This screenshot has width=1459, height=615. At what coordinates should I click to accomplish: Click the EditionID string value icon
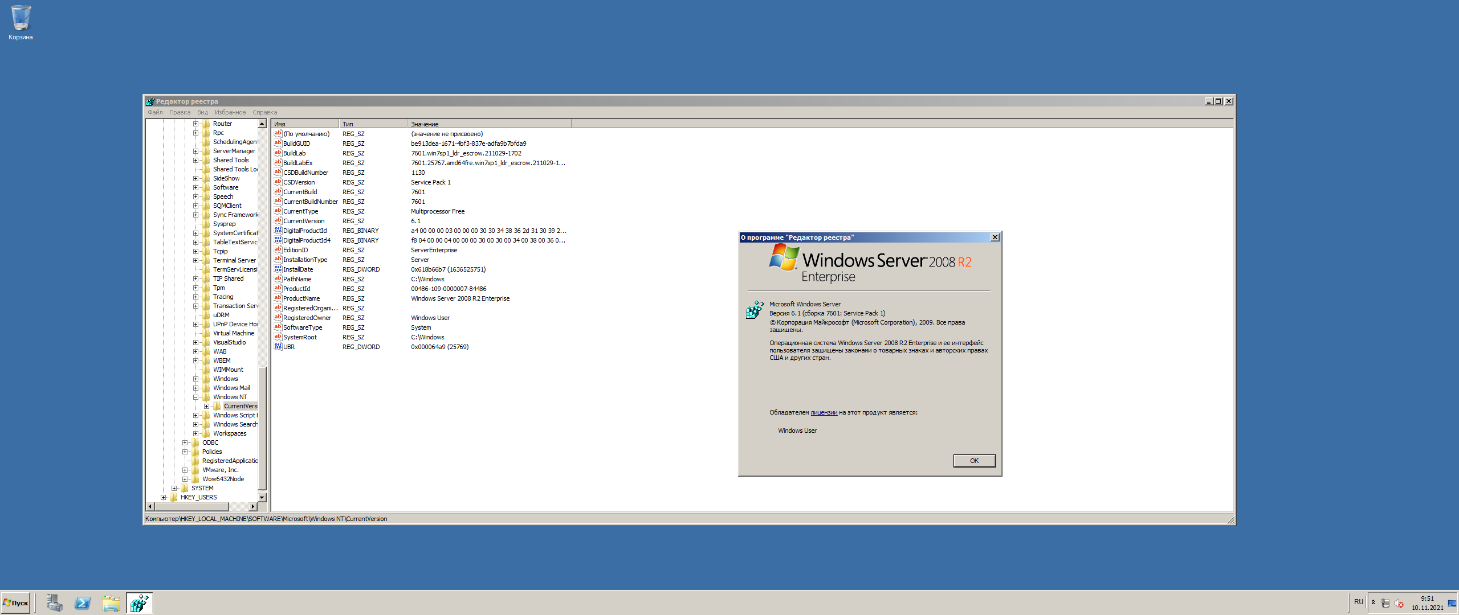[278, 249]
